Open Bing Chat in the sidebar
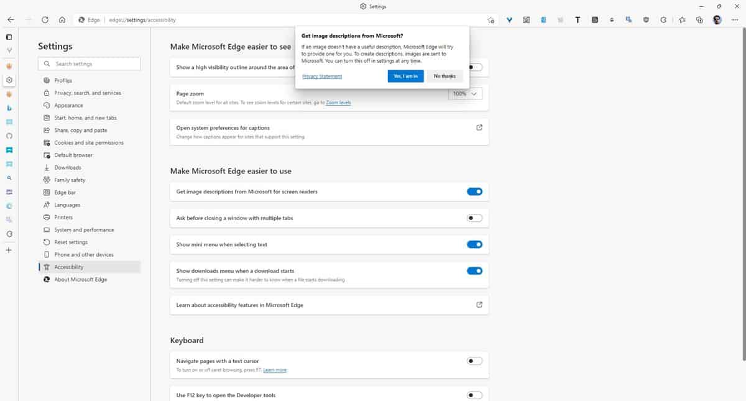 (9, 108)
